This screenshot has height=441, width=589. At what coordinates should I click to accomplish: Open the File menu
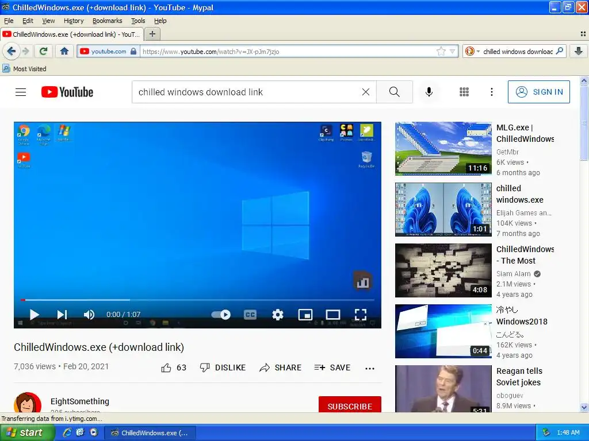click(9, 21)
